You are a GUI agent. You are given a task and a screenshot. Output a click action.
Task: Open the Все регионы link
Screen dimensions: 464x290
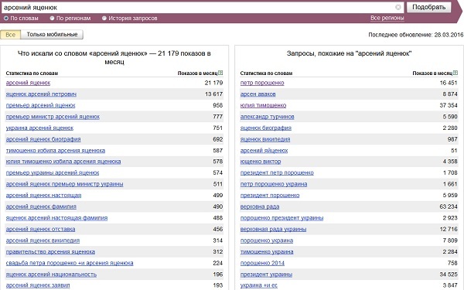point(387,18)
